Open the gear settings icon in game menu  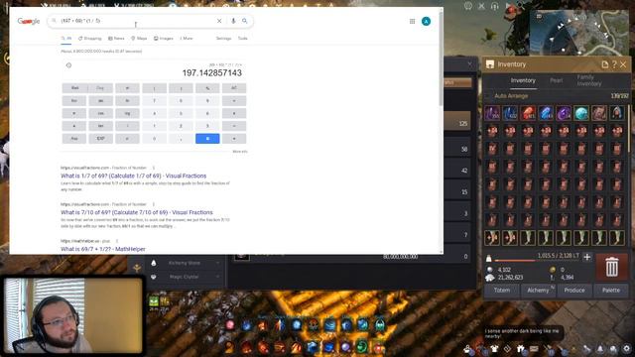coord(626,348)
